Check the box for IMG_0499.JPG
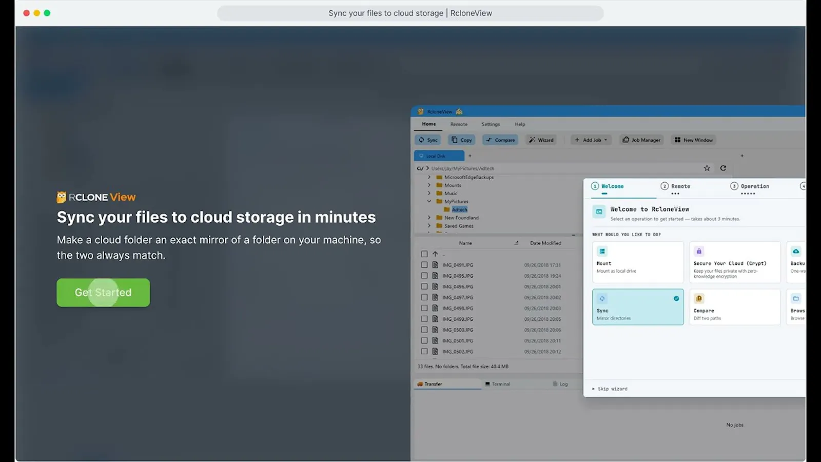821x462 pixels. pos(424,319)
